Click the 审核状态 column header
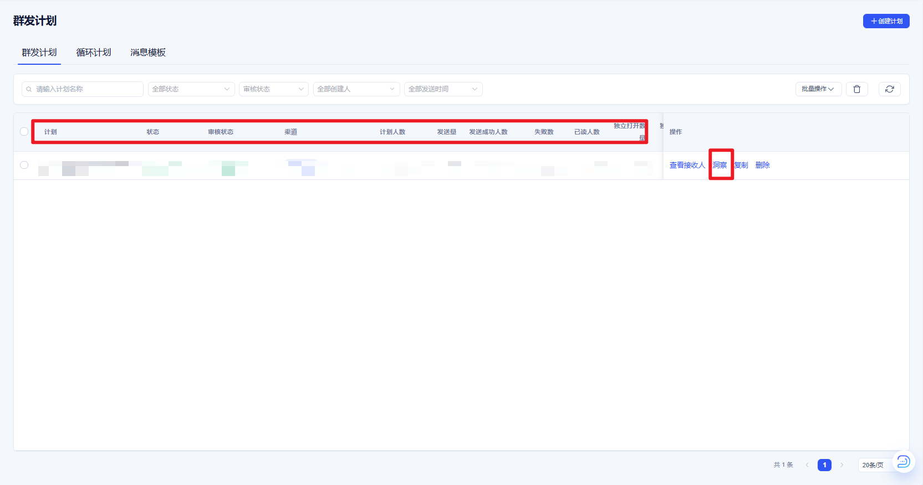 pos(221,132)
